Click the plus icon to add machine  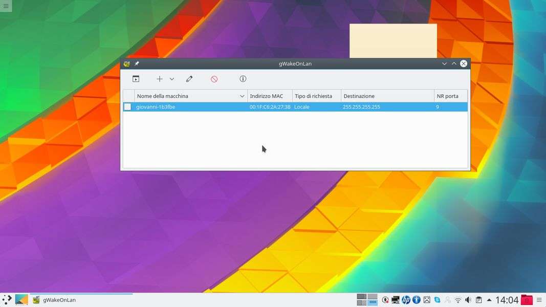pos(160,79)
